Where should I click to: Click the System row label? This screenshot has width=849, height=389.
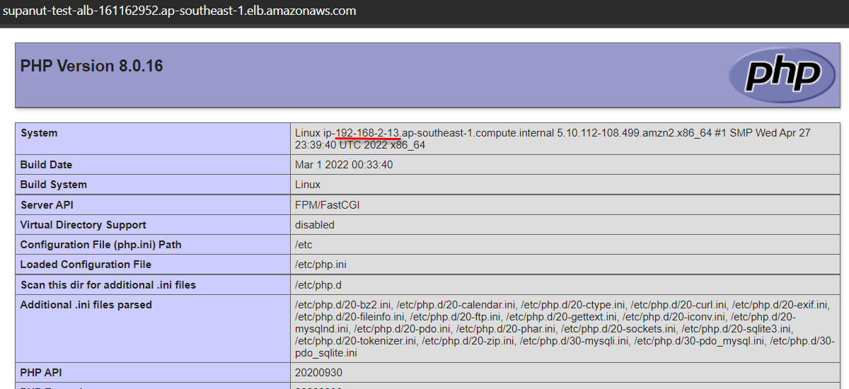tap(39, 133)
